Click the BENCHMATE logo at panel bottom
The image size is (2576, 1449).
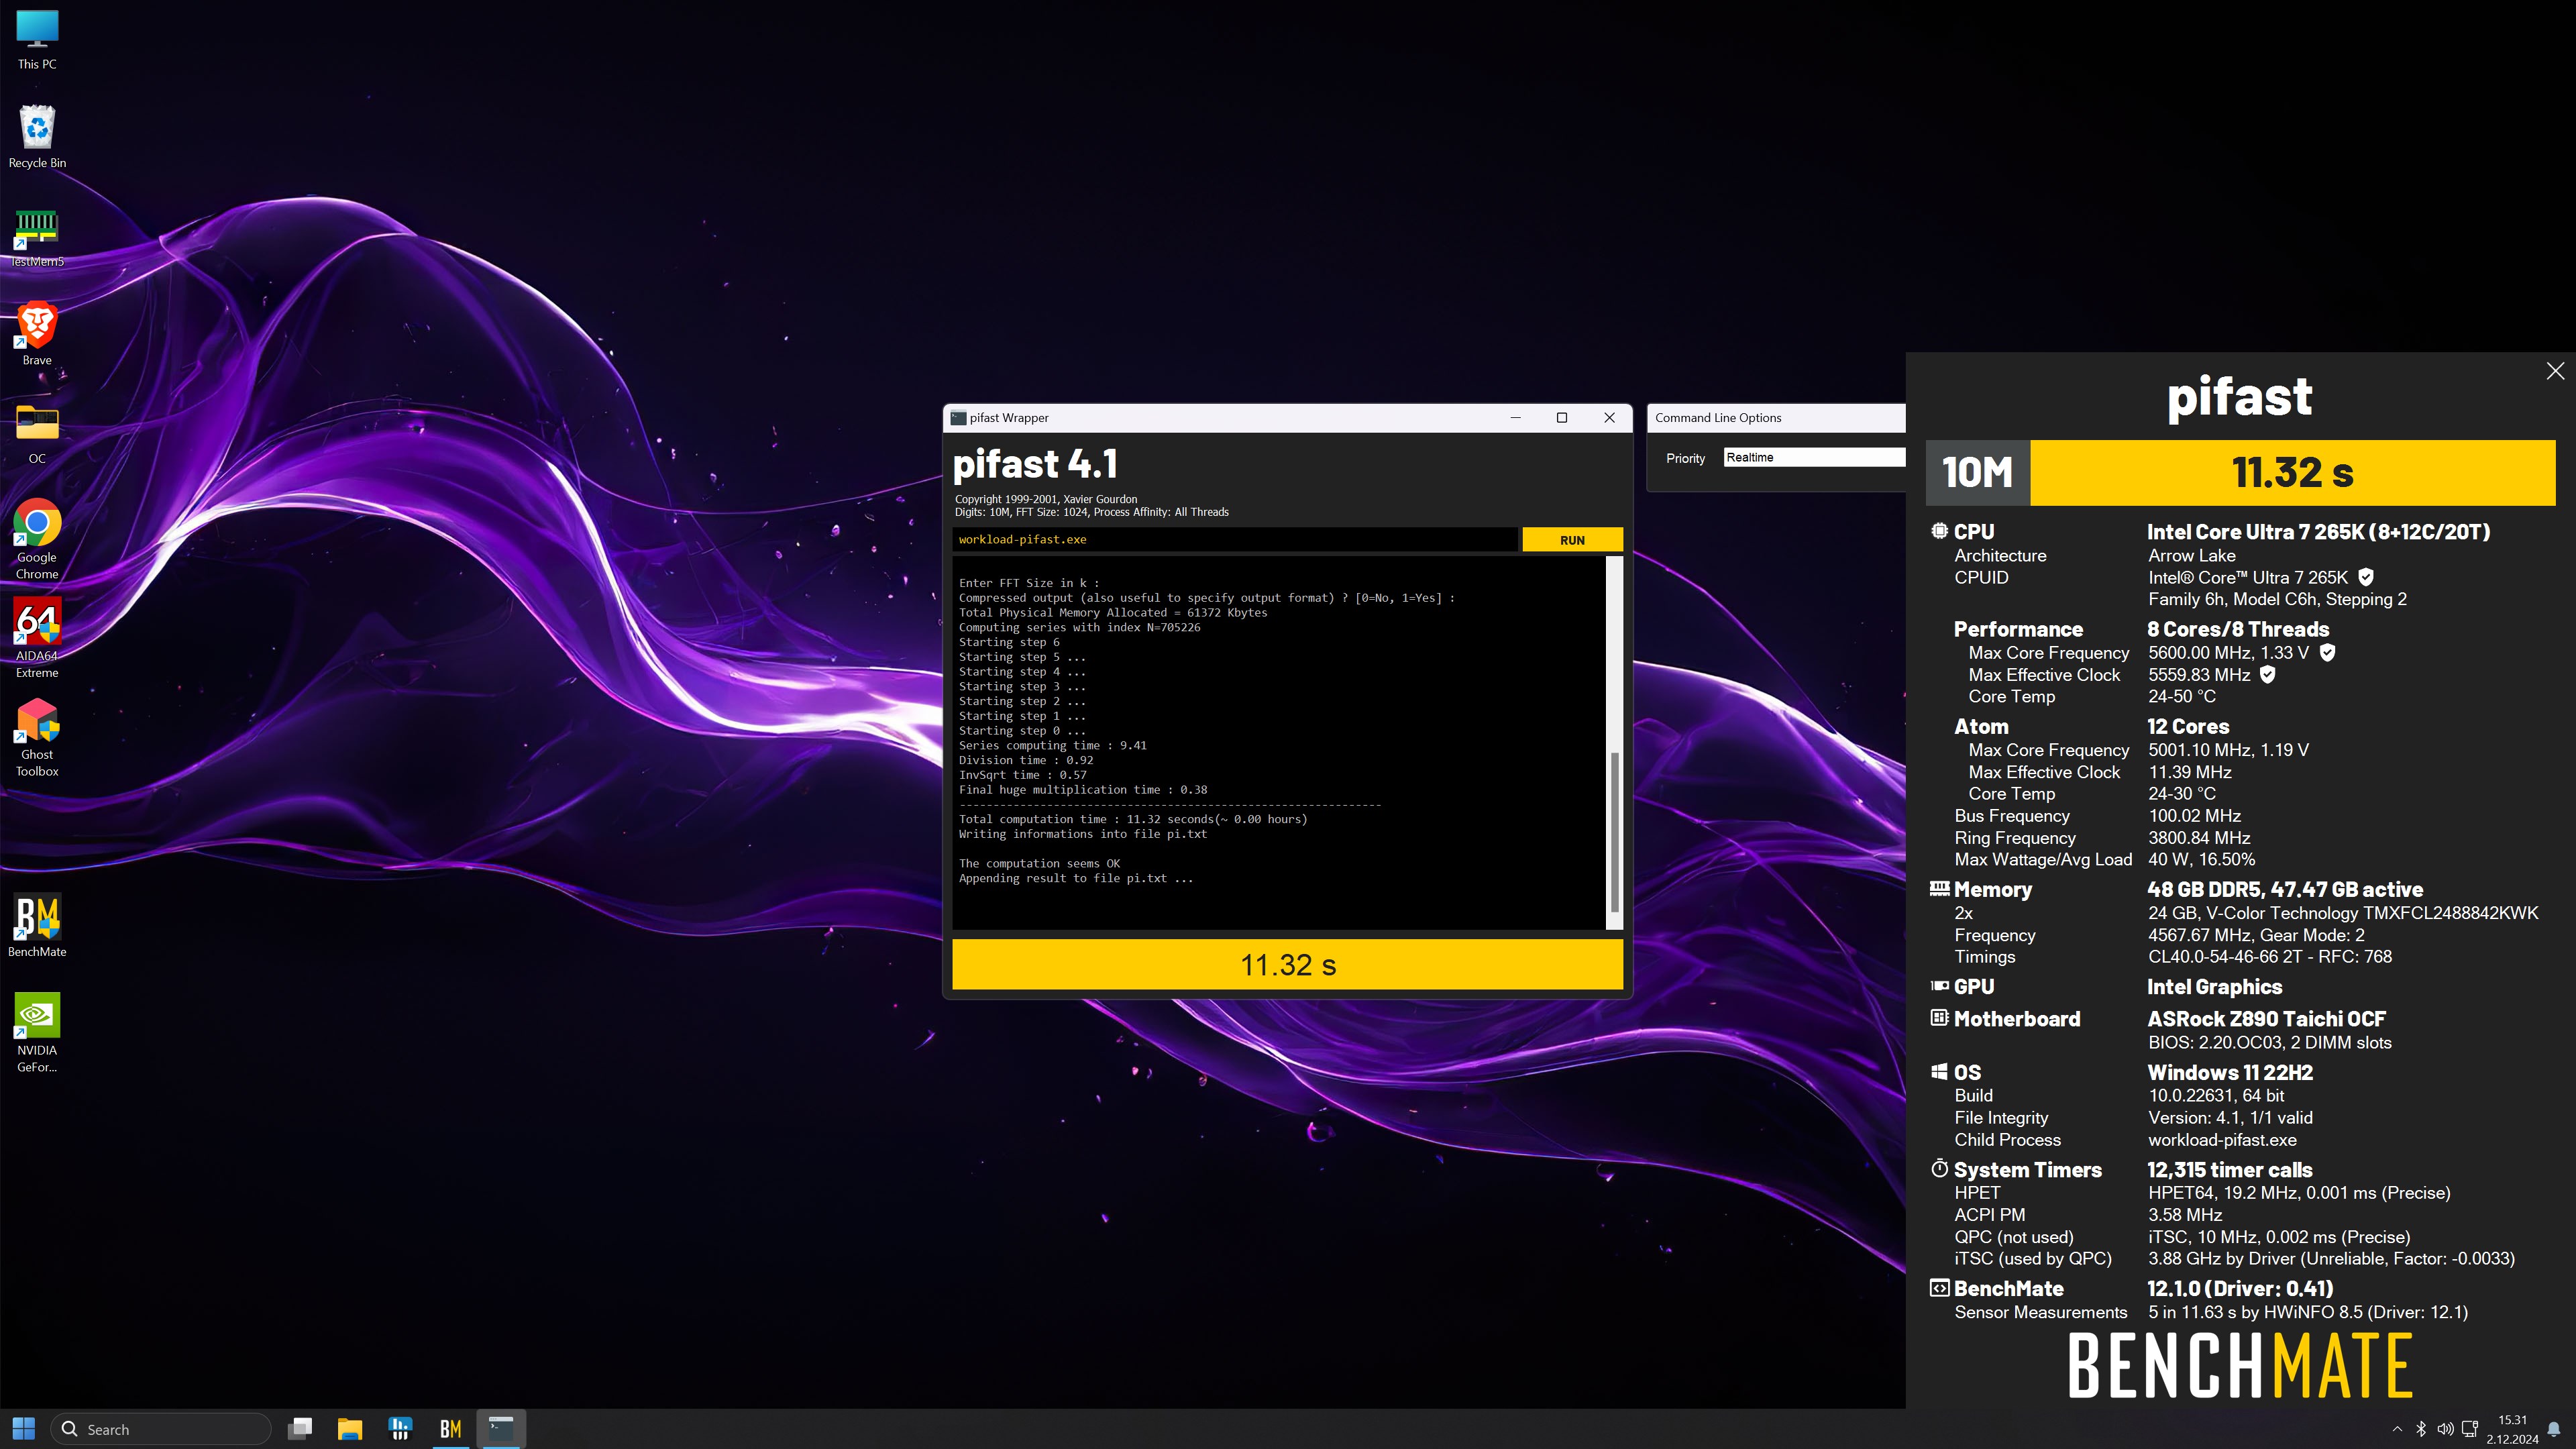pos(2240,1365)
